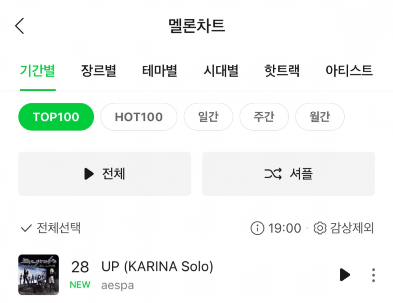Open the 핫트랙 tab
Screen dimensions: 393x303
click(282, 70)
